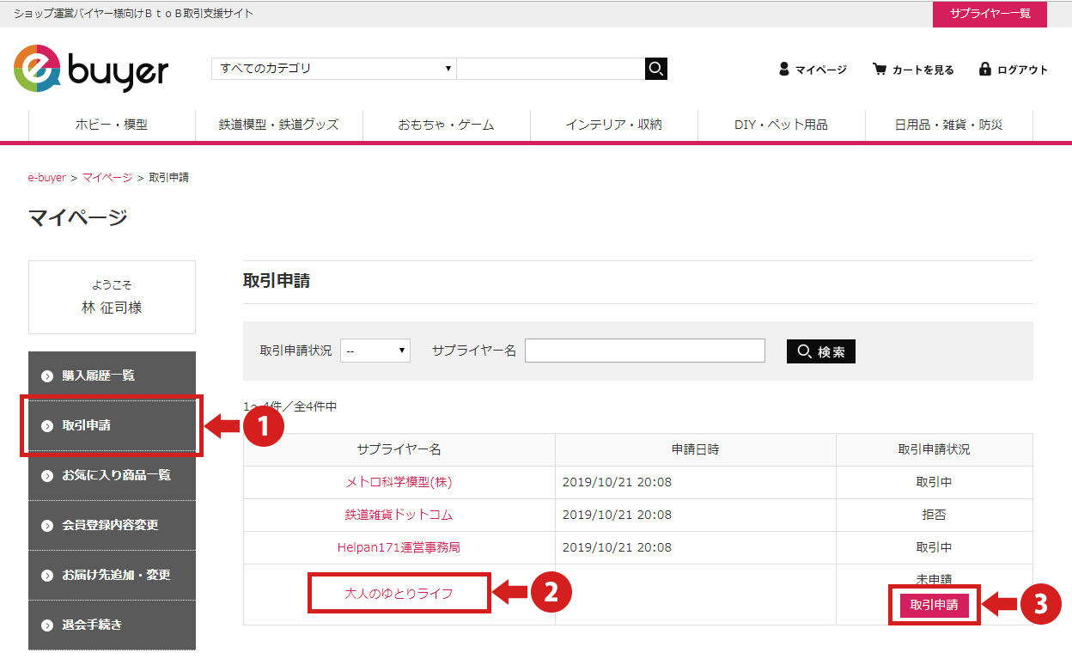Click マイページ breadcrumb link
Image resolution: width=1072 pixels, height=659 pixels.
tap(107, 178)
